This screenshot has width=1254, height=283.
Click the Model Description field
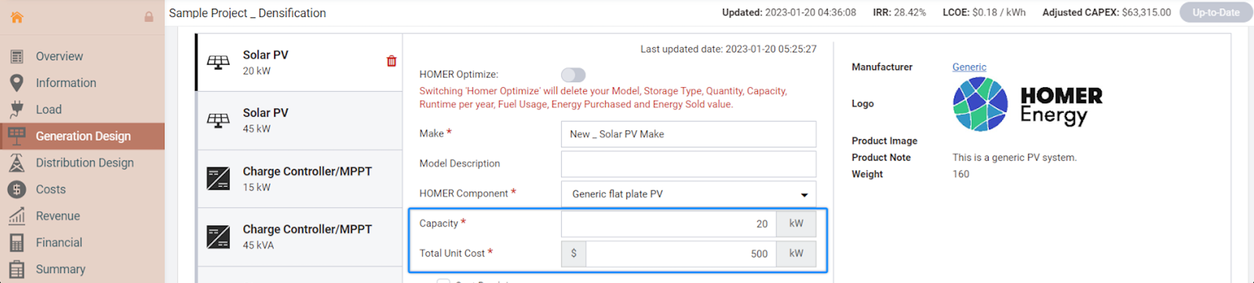[688, 164]
